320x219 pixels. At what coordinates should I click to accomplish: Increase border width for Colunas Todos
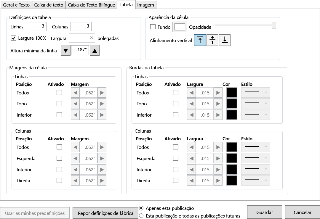[x=218, y=147]
